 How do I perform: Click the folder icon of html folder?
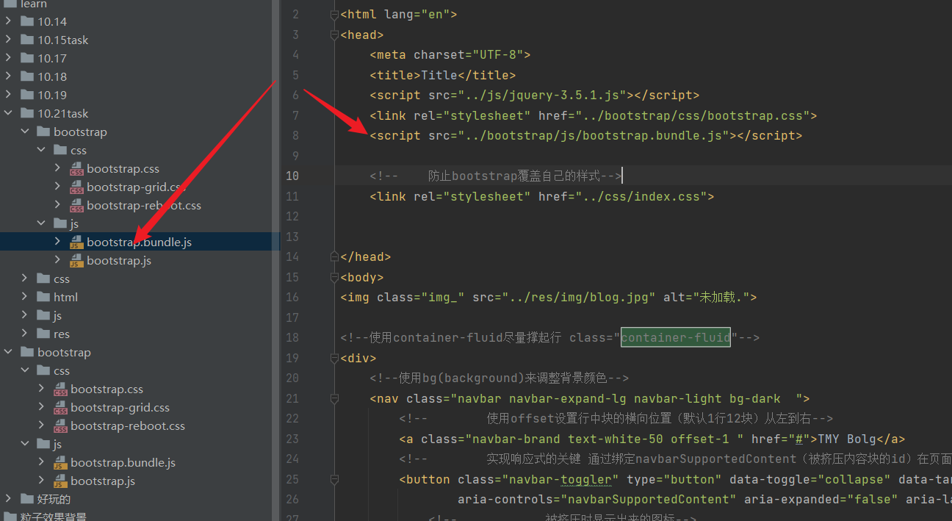43,298
